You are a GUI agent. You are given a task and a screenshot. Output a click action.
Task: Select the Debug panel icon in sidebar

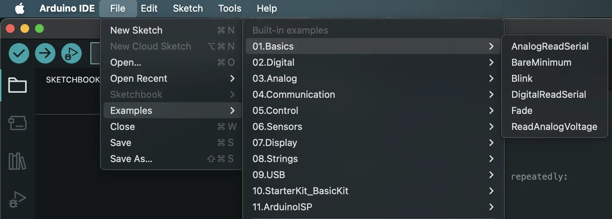(x=18, y=199)
